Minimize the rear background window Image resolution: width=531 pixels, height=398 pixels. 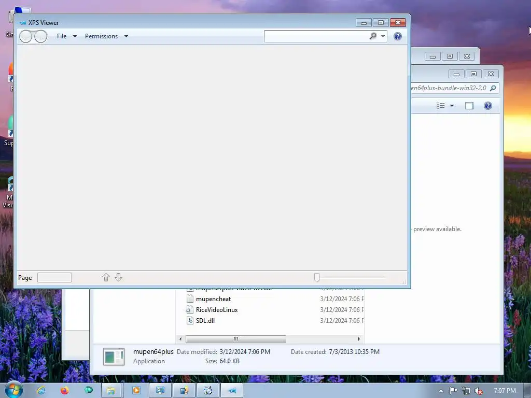coord(432,56)
